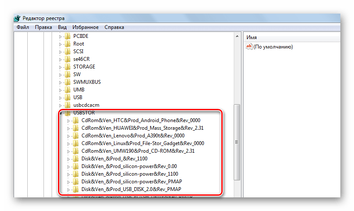The image size is (354, 211).
Task: Click the Registry Editor icon in title bar
Action: pyautogui.click(x=17, y=18)
